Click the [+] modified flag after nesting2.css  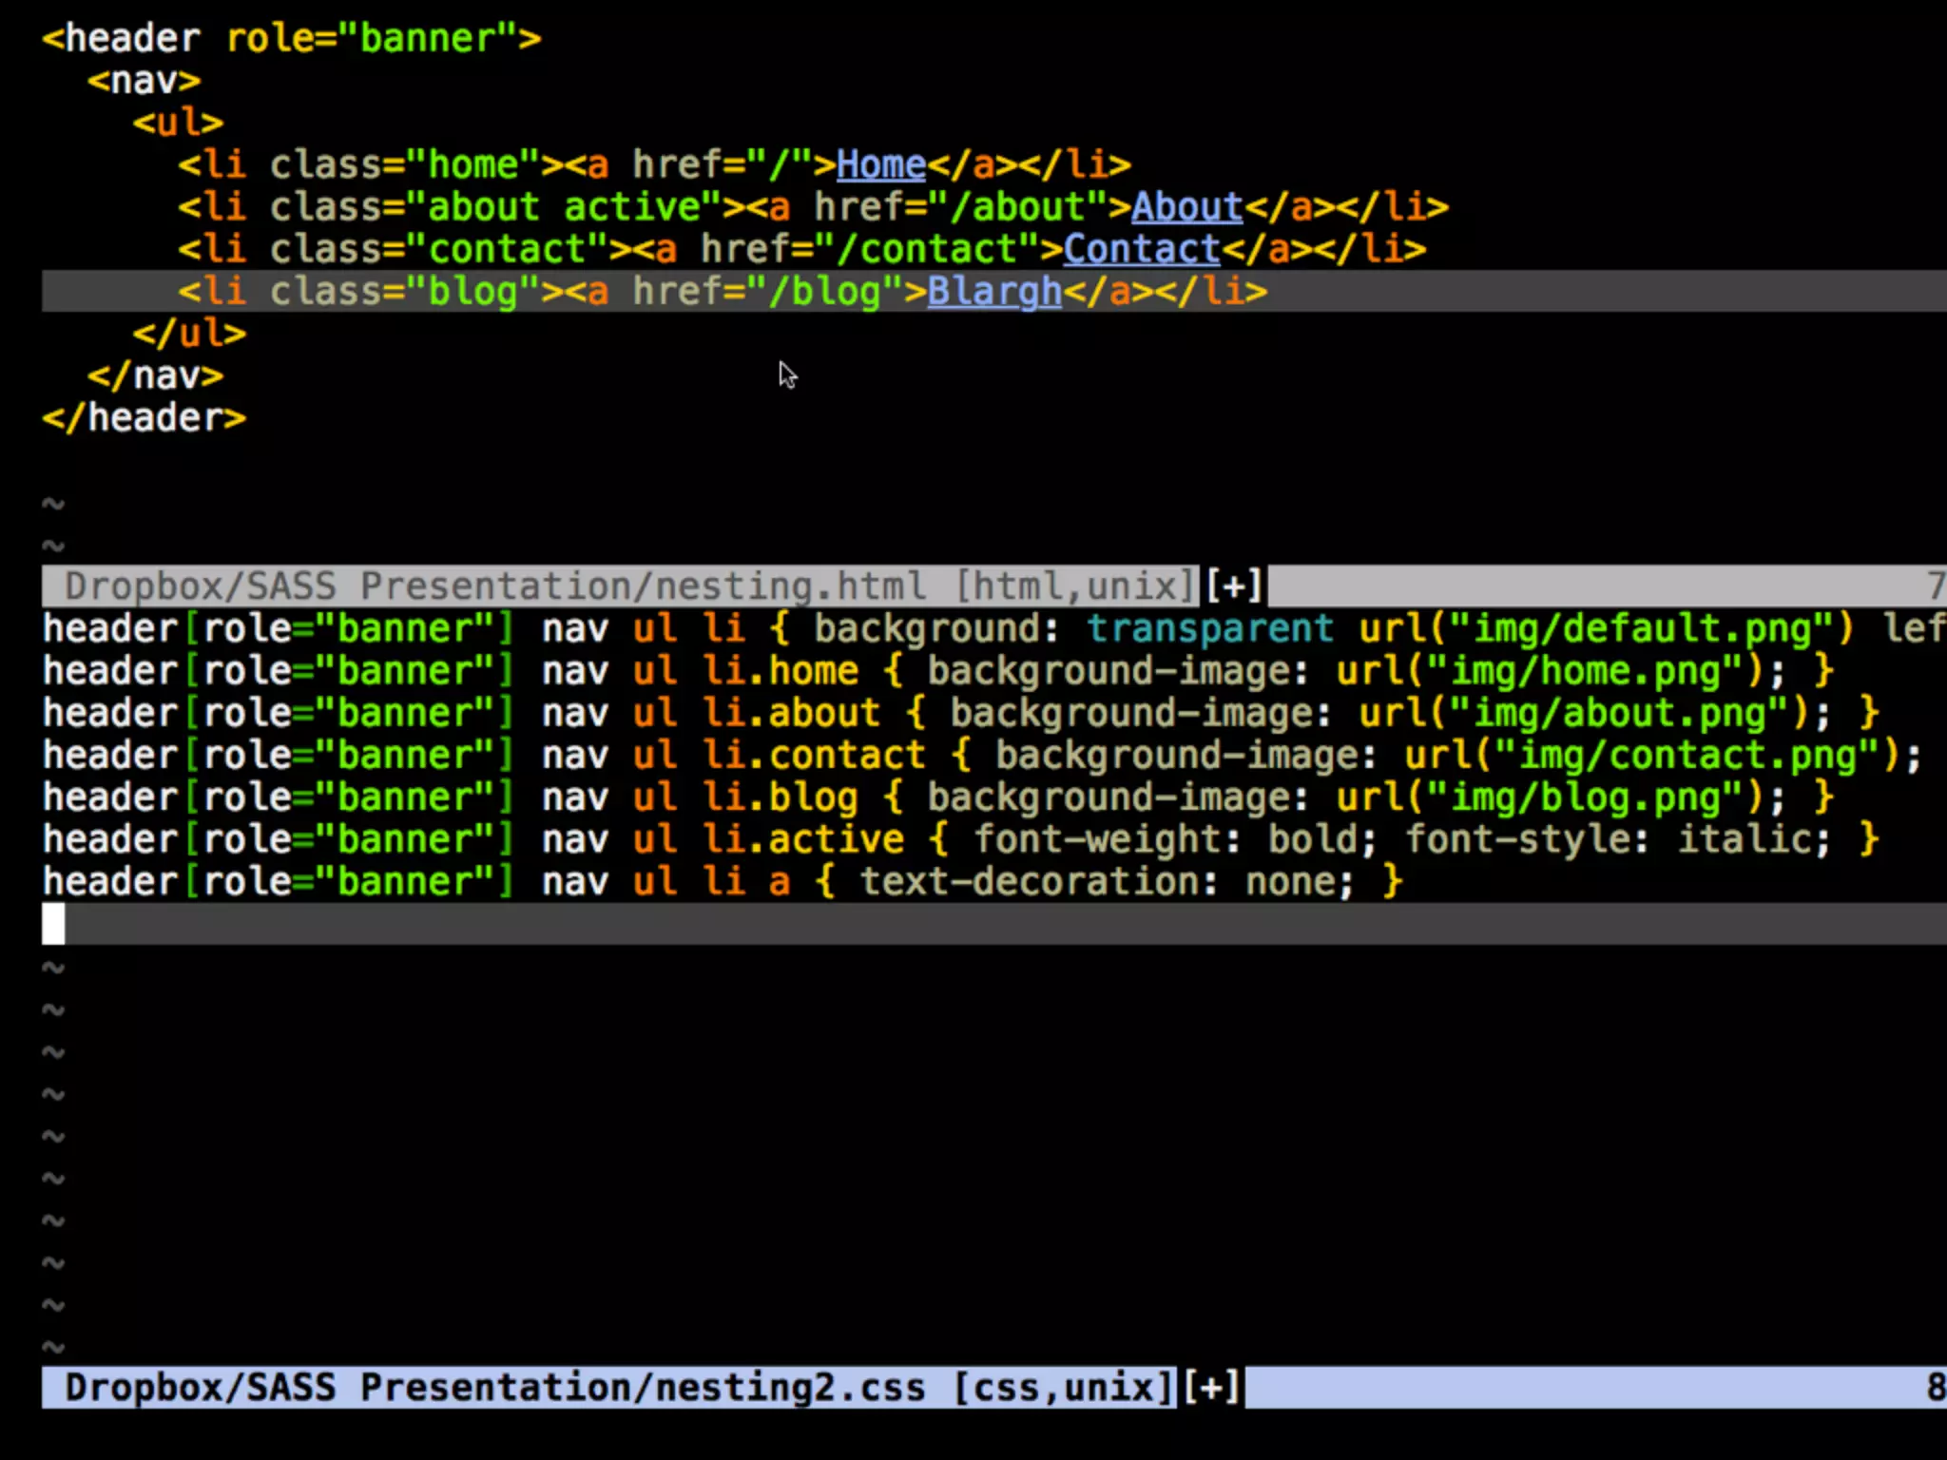1210,1388
